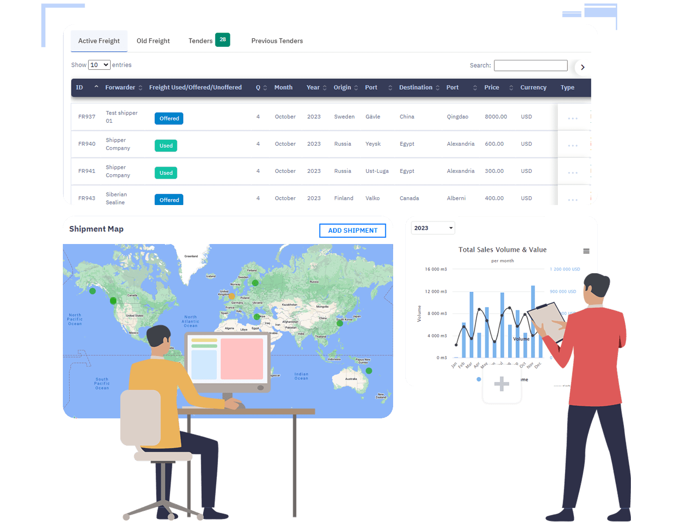Open the Tenders tab
The image size is (682, 526).
tap(200, 41)
